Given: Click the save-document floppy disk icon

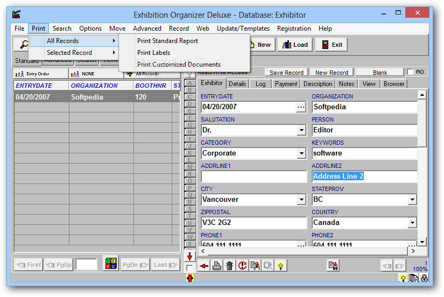Looking at the screenshot, I should click(x=333, y=266).
